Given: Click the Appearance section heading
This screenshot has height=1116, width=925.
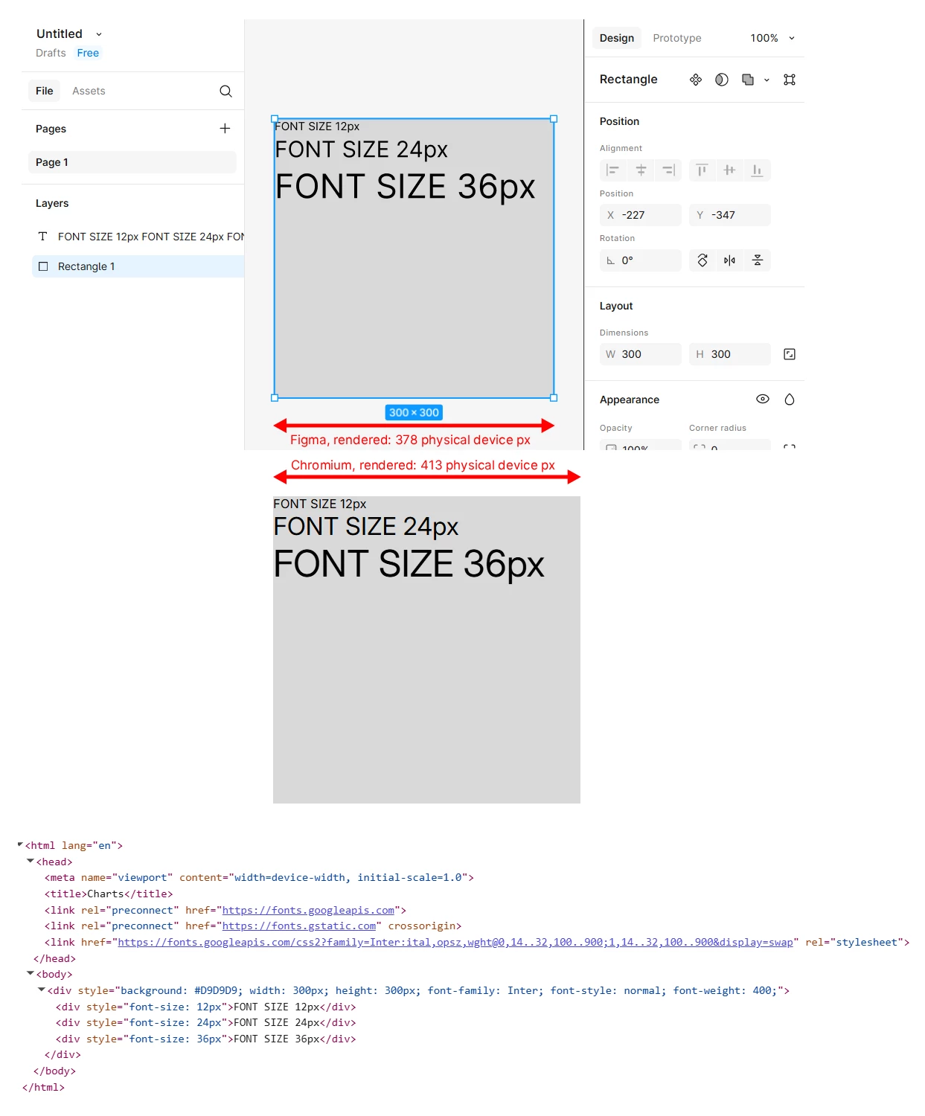Looking at the screenshot, I should click(630, 400).
